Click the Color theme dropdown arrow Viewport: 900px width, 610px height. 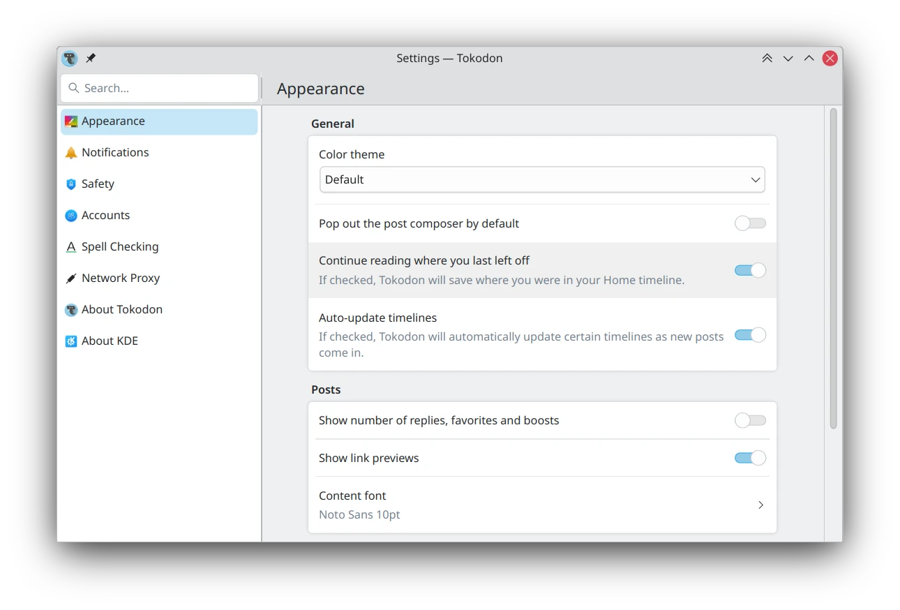(x=755, y=180)
